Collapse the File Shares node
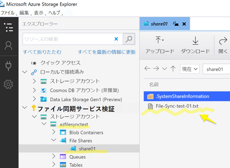The height and width of the screenshot is (168, 230). [x=54, y=140]
